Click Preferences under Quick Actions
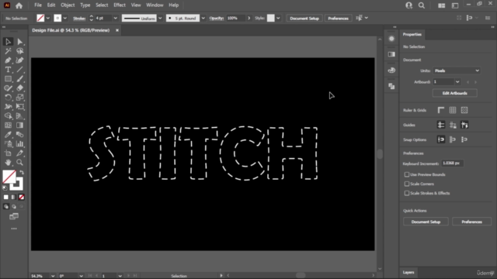 471,222
